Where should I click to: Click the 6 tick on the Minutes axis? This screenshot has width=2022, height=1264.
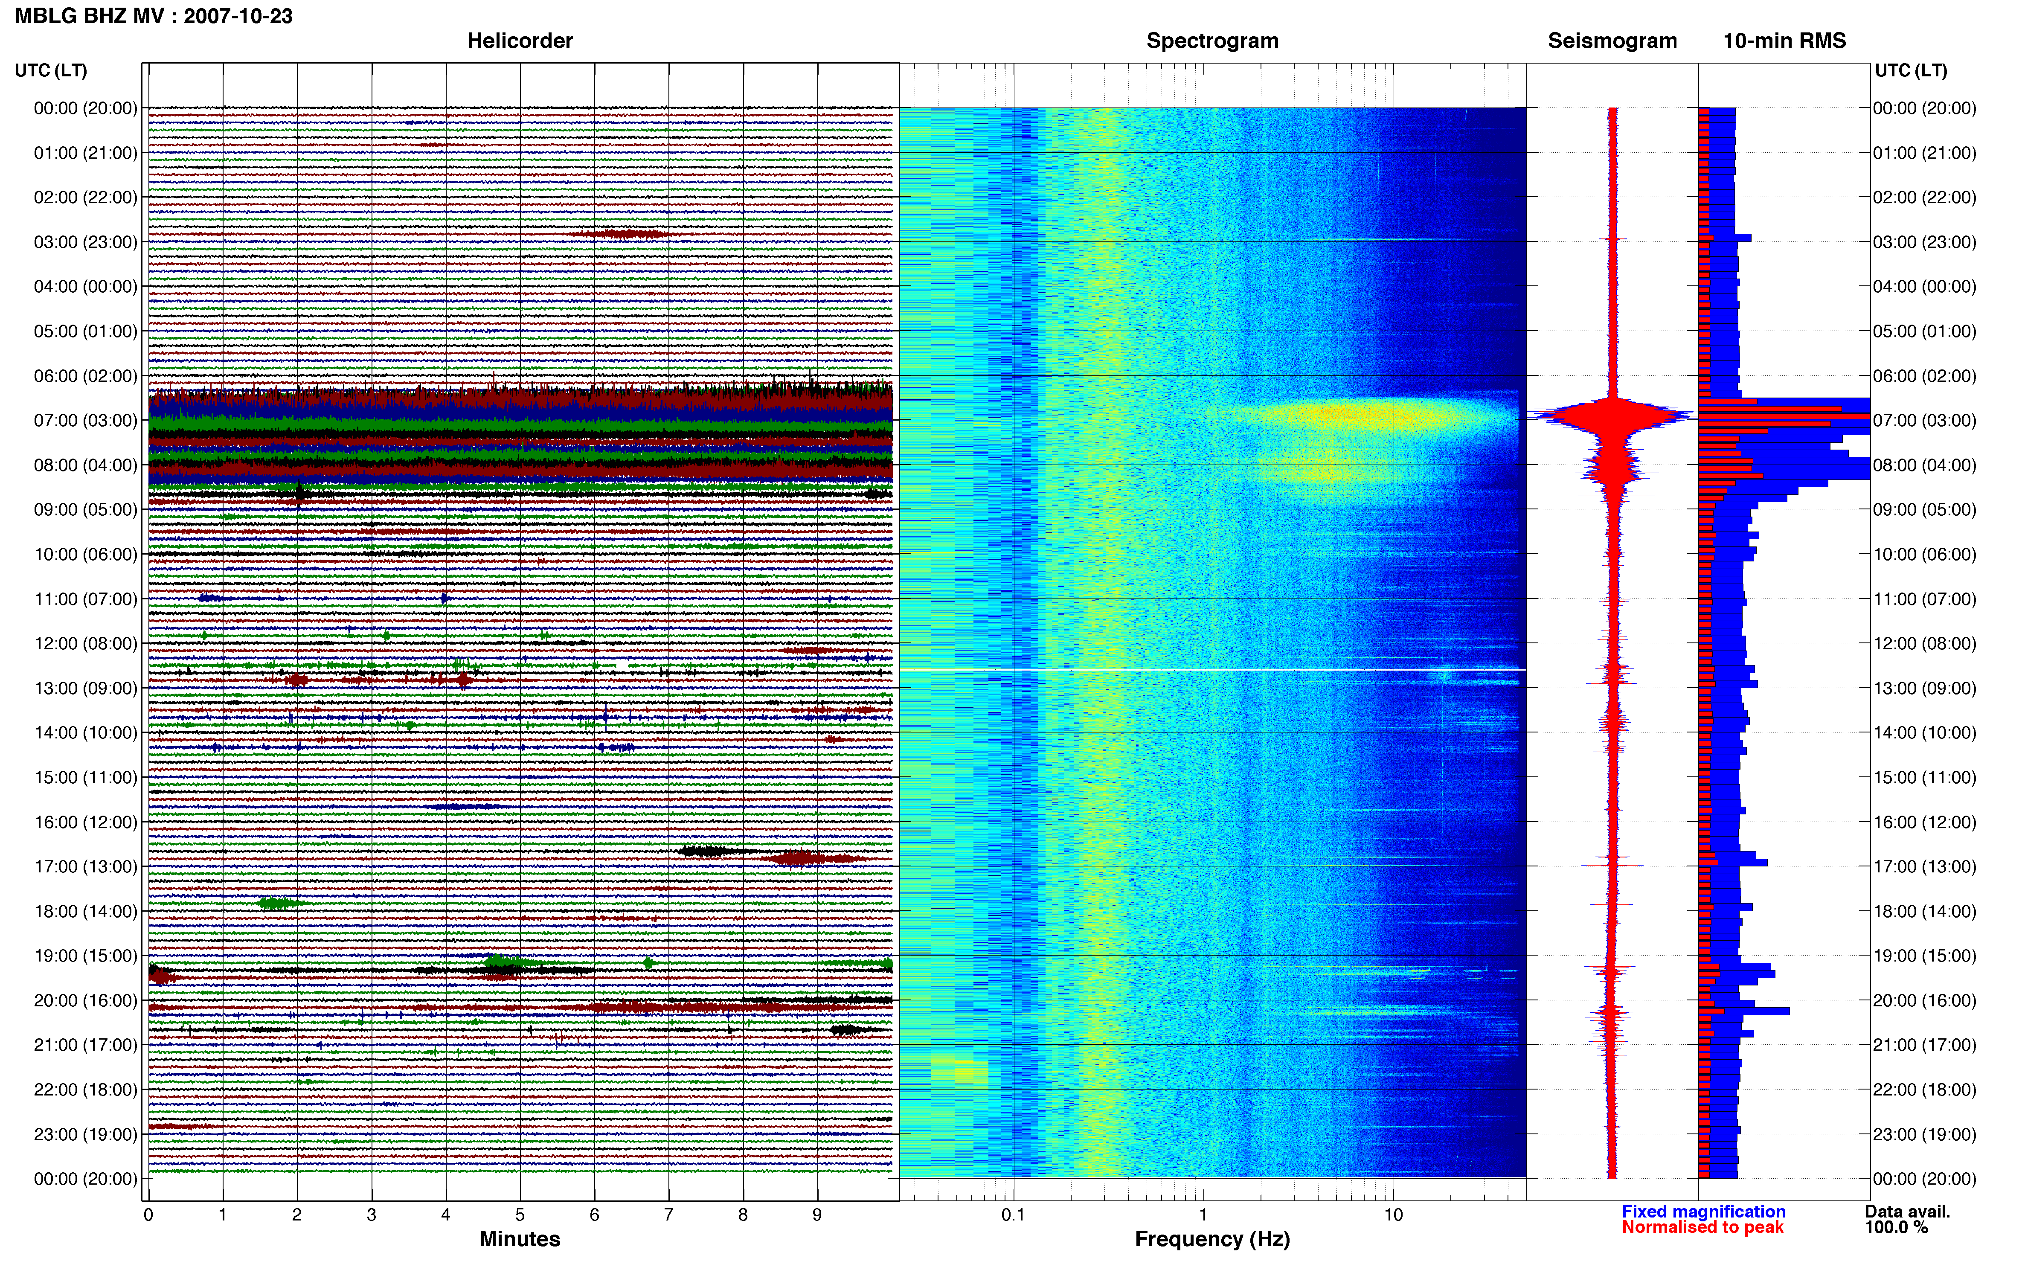click(x=594, y=1215)
